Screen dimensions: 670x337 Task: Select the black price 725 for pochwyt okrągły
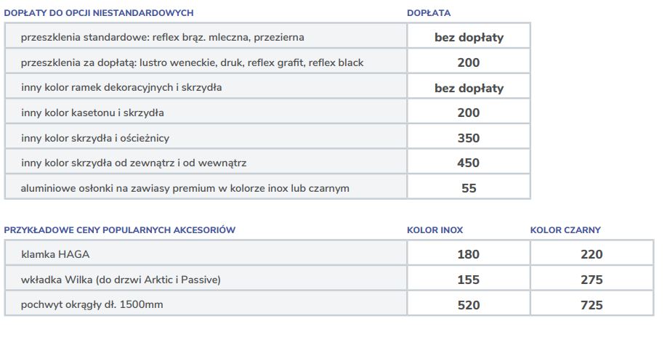(x=592, y=305)
